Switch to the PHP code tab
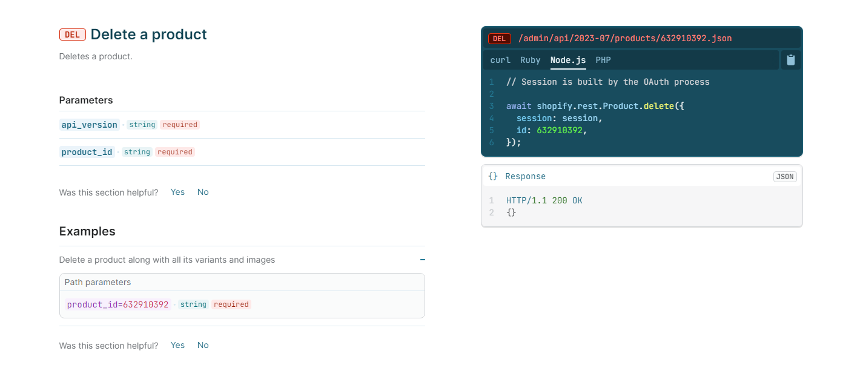Screen dimensions: 863x391 pos(603,60)
